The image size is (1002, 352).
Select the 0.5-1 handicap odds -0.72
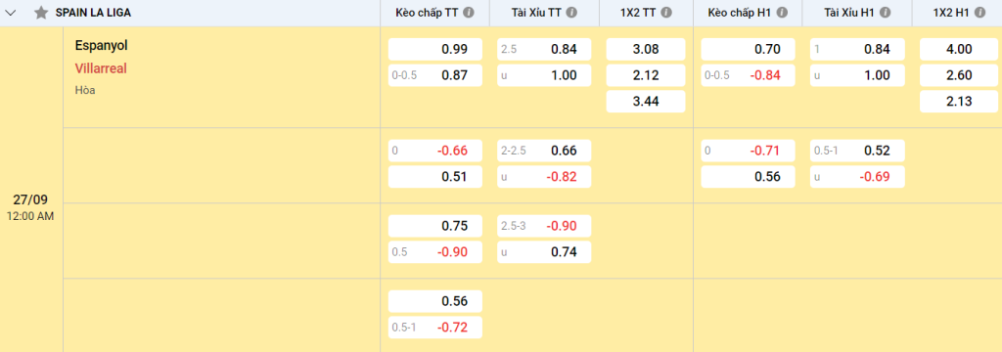[435, 328]
